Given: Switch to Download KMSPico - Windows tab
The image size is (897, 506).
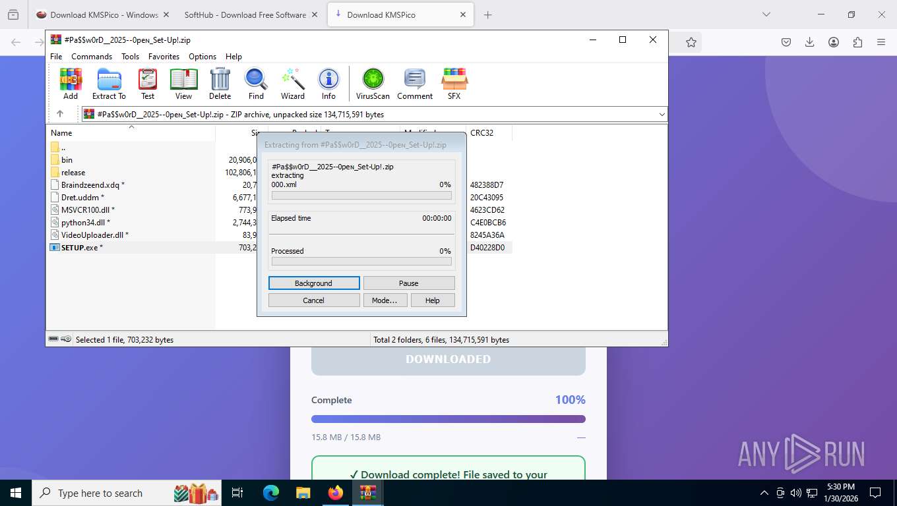Looking at the screenshot, I should pyautogui.click(x=104, y=14).
